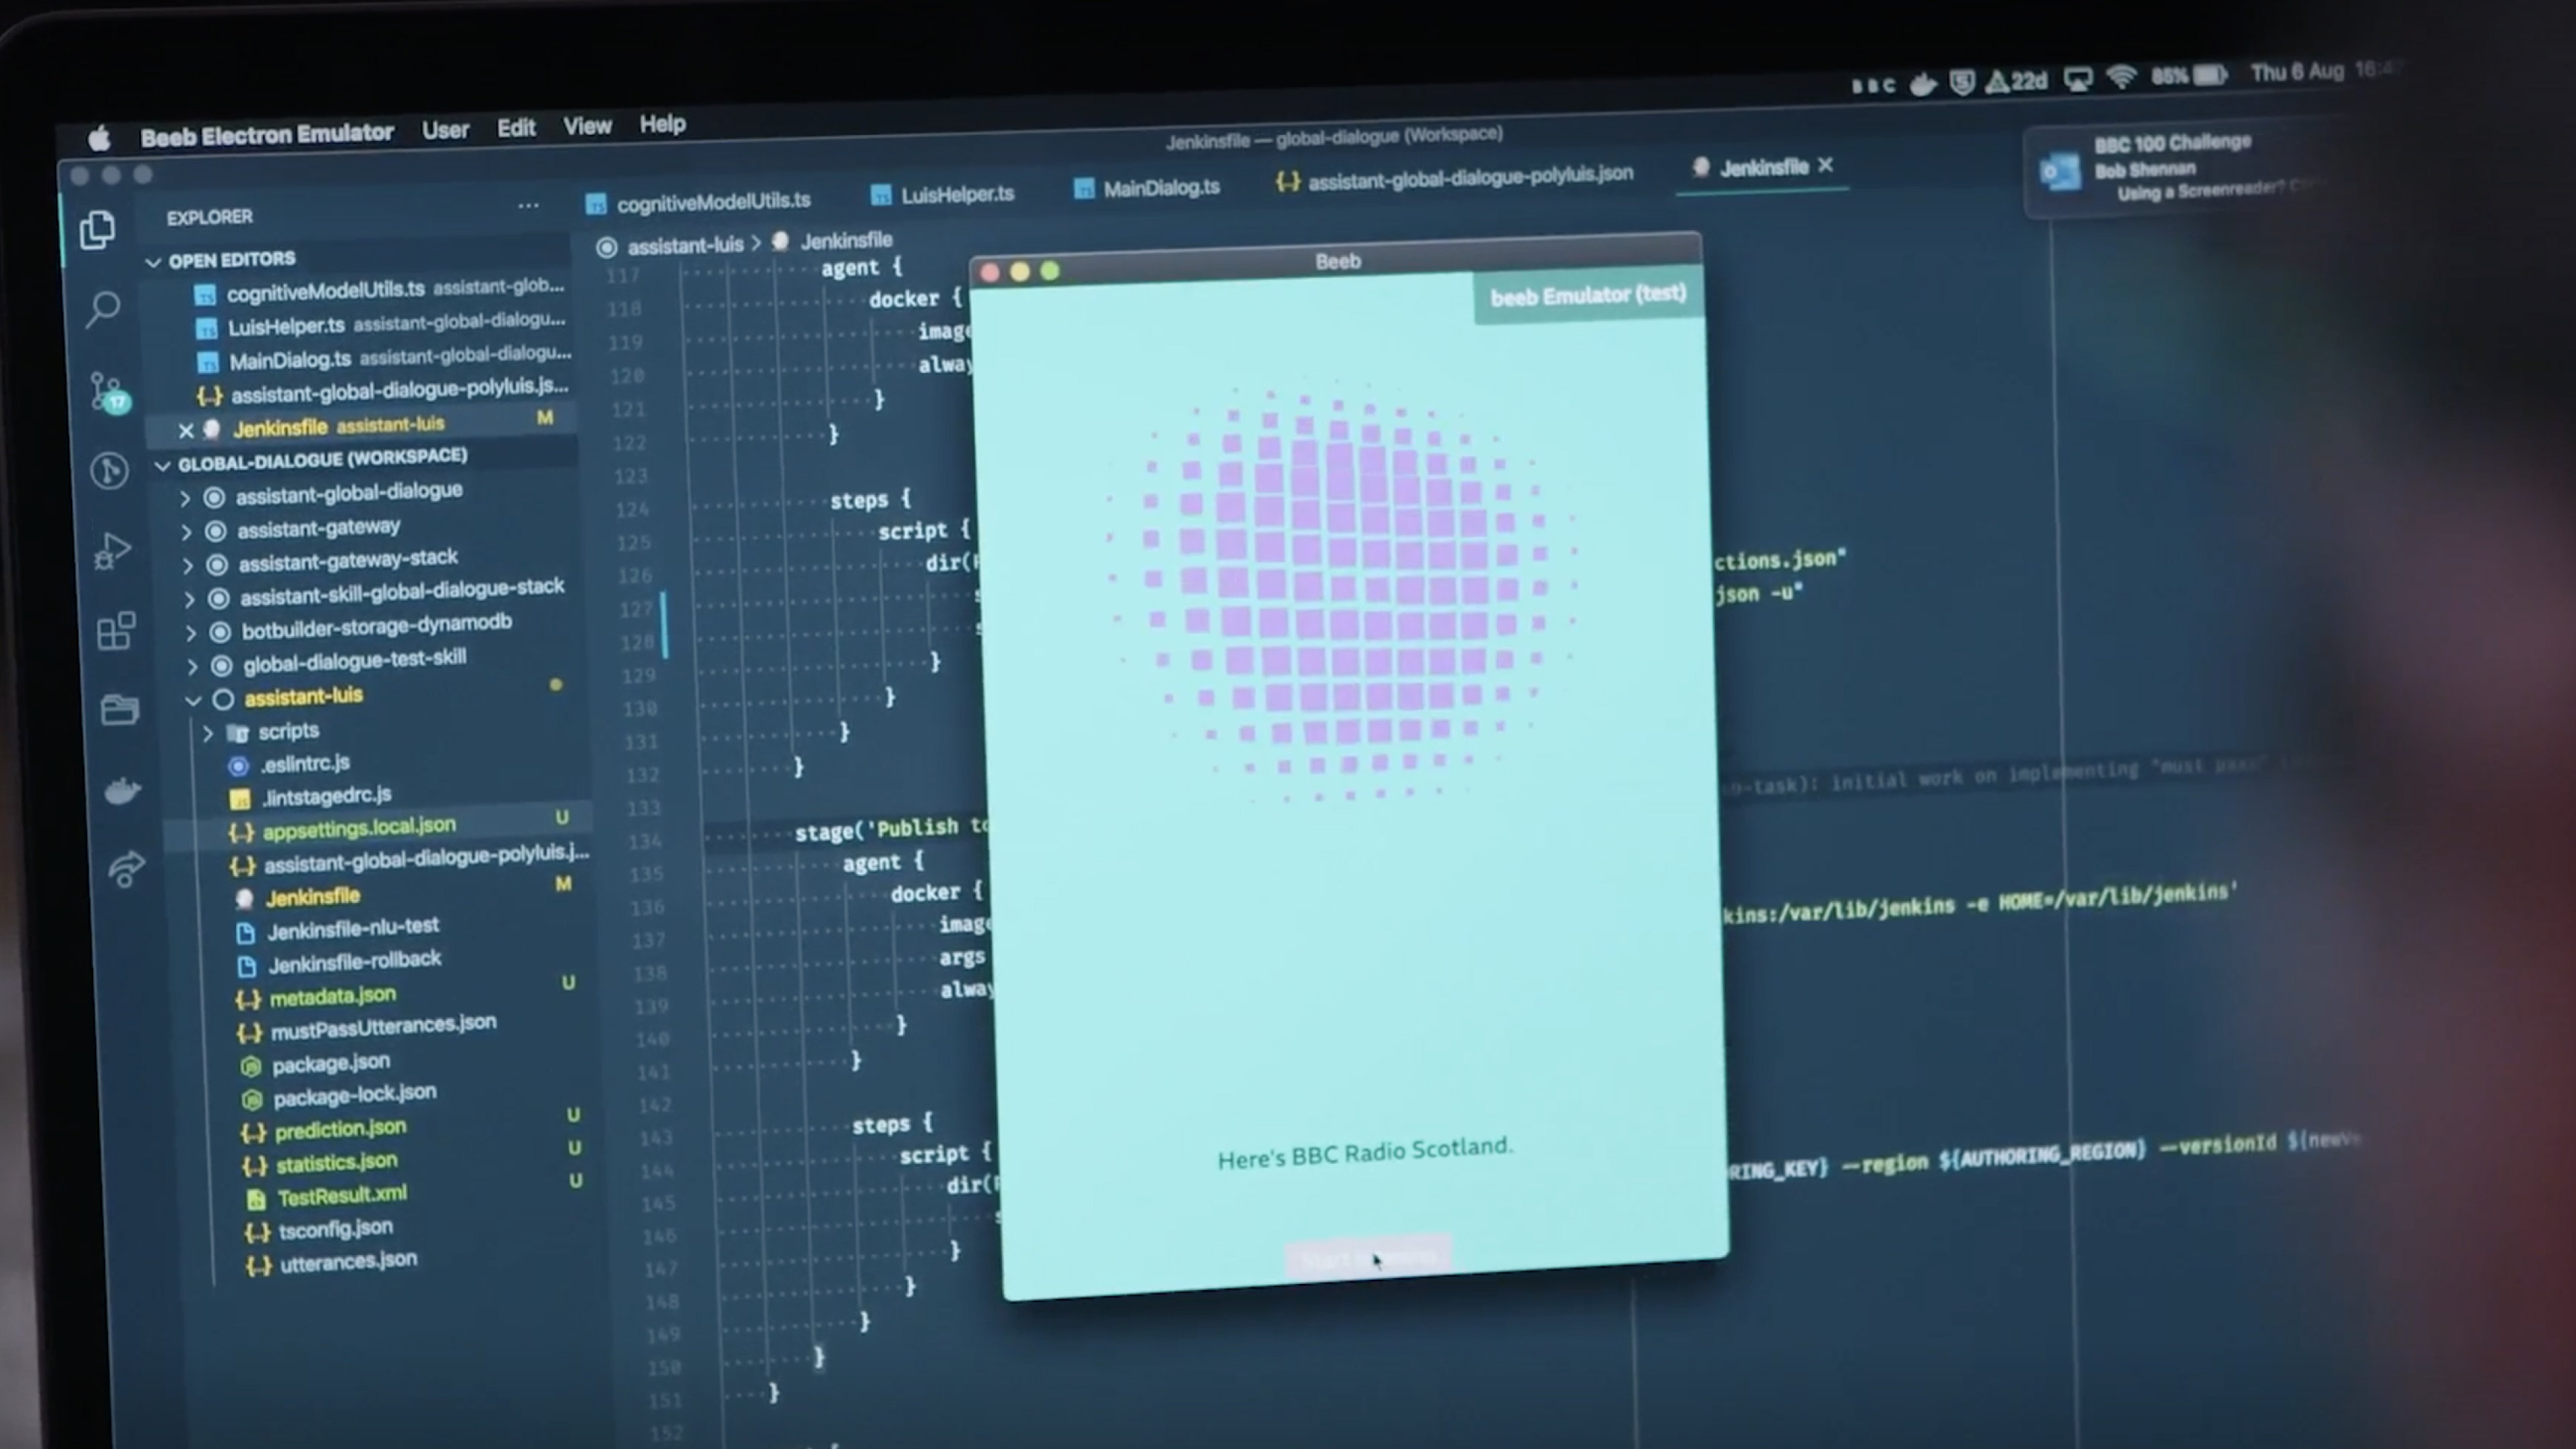Viewport: 2576px width, 1449px height.
Task: Open the Explorer view in activity bar
Action: pyautogui.click(x=97, y=230)
